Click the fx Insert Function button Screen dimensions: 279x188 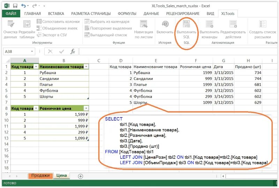tap(73, 52)
